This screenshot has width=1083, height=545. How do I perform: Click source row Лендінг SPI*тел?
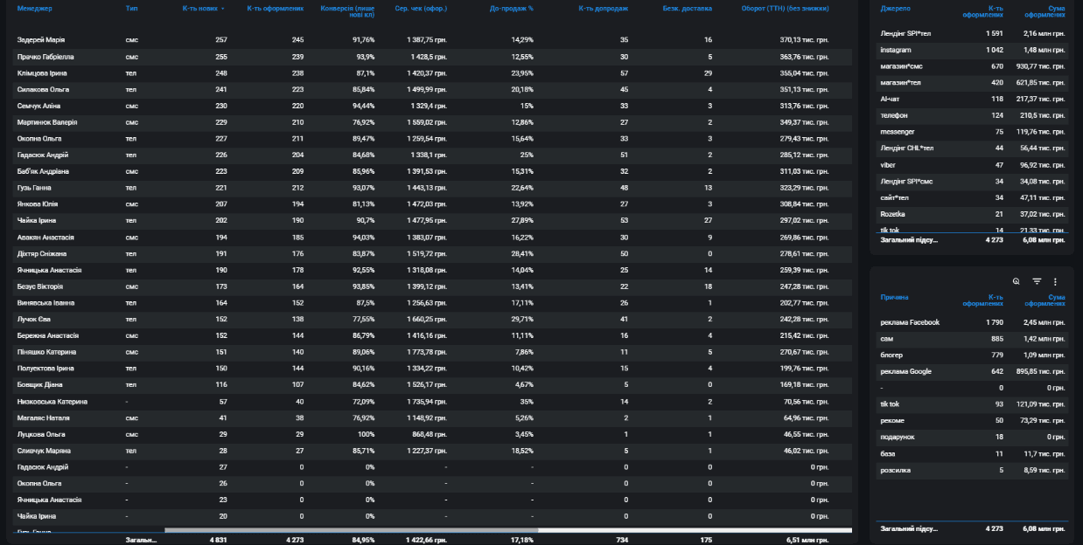pos(973,33)
